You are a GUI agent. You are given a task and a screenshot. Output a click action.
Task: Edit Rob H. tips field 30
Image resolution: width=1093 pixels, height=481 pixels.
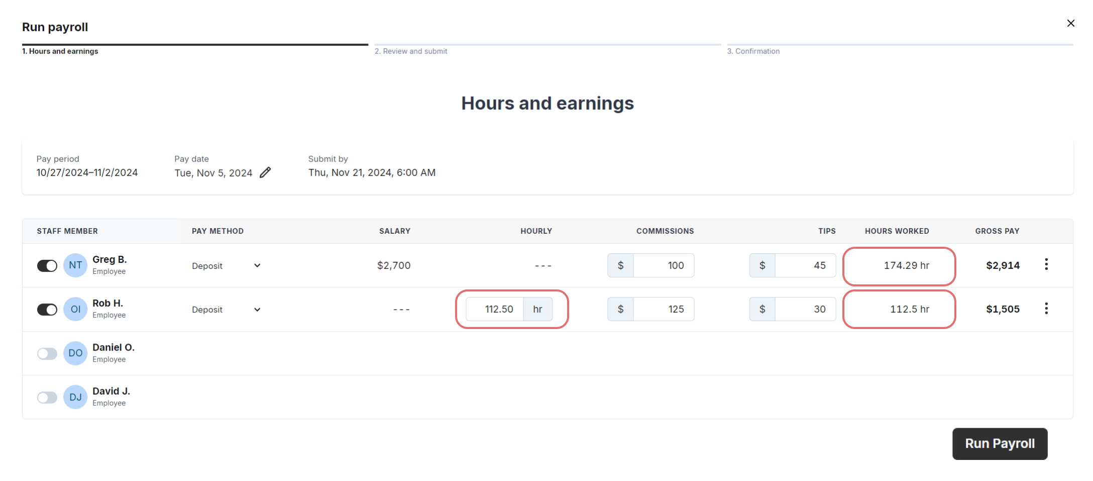tap(805, 309)
